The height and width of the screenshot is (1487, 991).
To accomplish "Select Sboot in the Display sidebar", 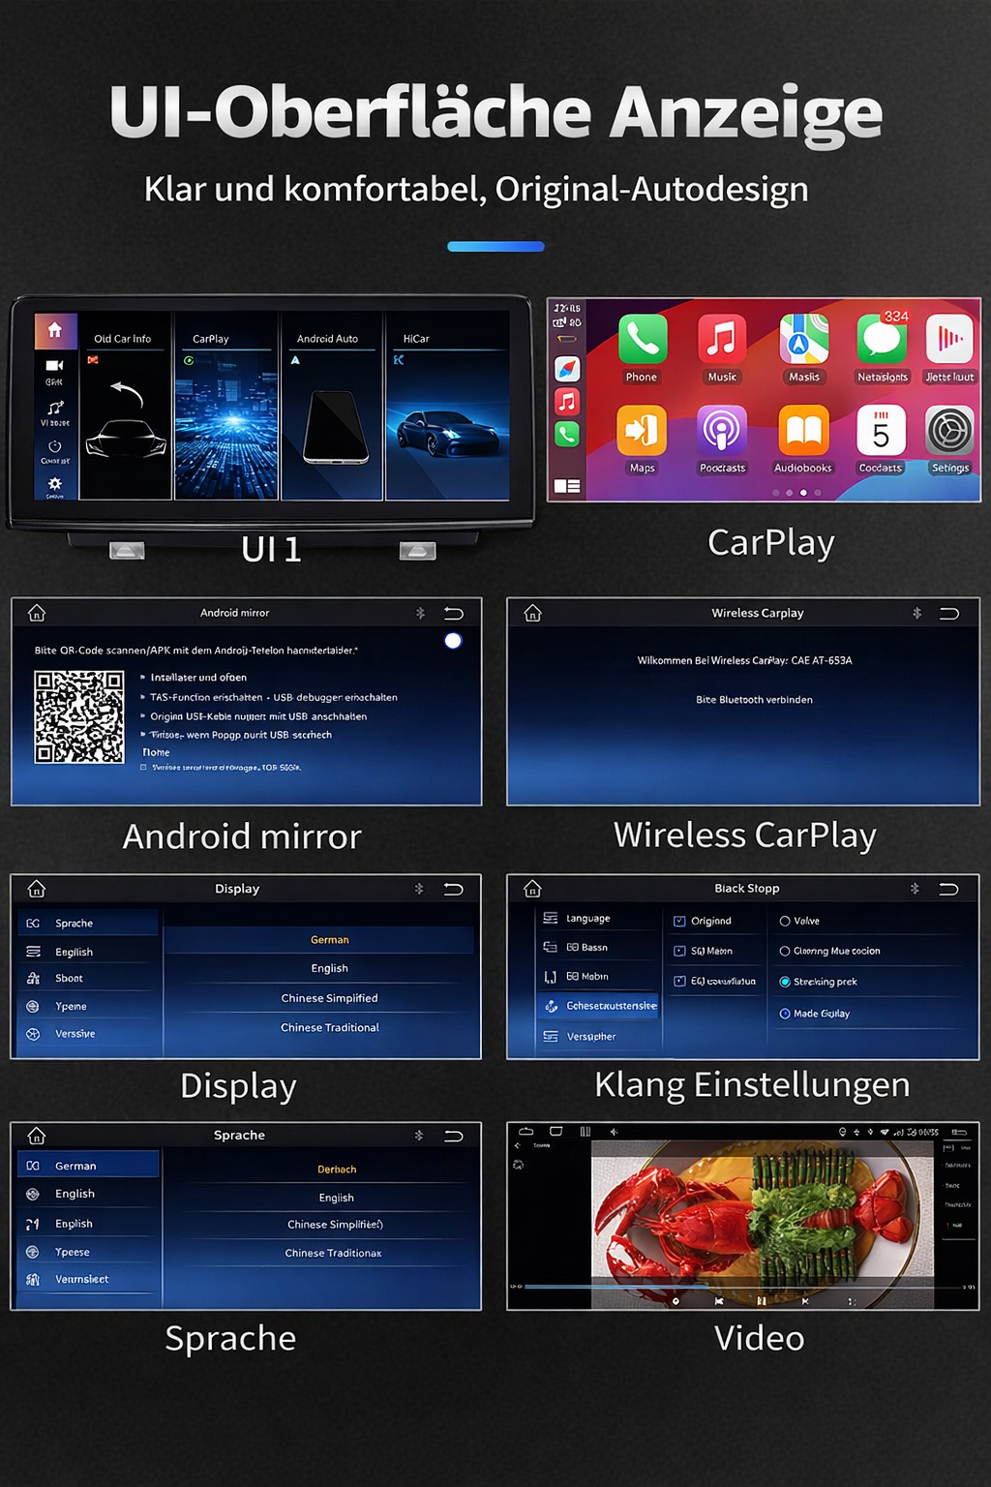I will tap(88, 978).
